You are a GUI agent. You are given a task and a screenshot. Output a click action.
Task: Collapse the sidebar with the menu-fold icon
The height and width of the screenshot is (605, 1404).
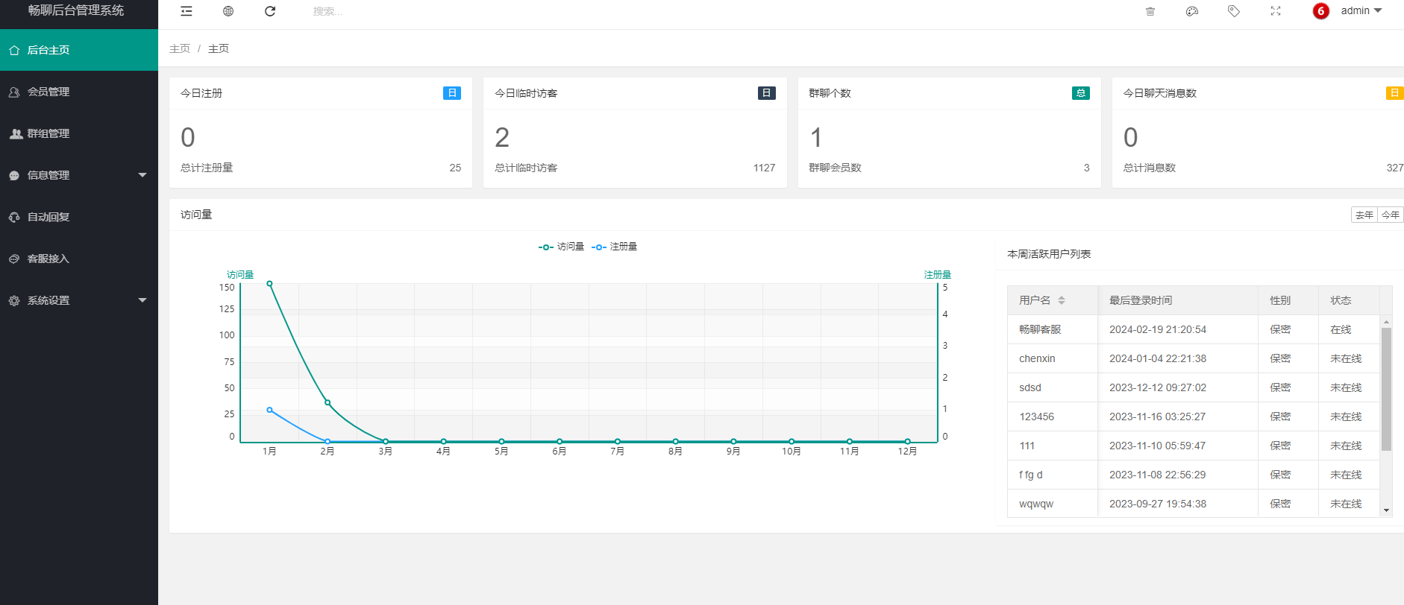coord(187,11)
